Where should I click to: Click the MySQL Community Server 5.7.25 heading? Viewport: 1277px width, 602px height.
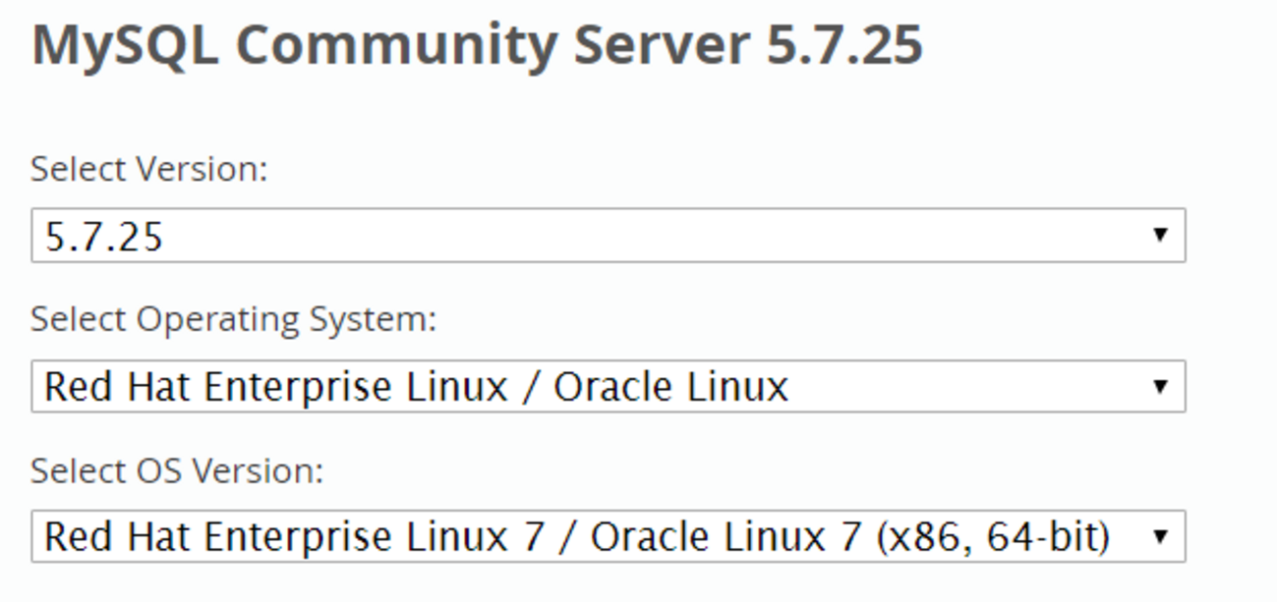478,45
